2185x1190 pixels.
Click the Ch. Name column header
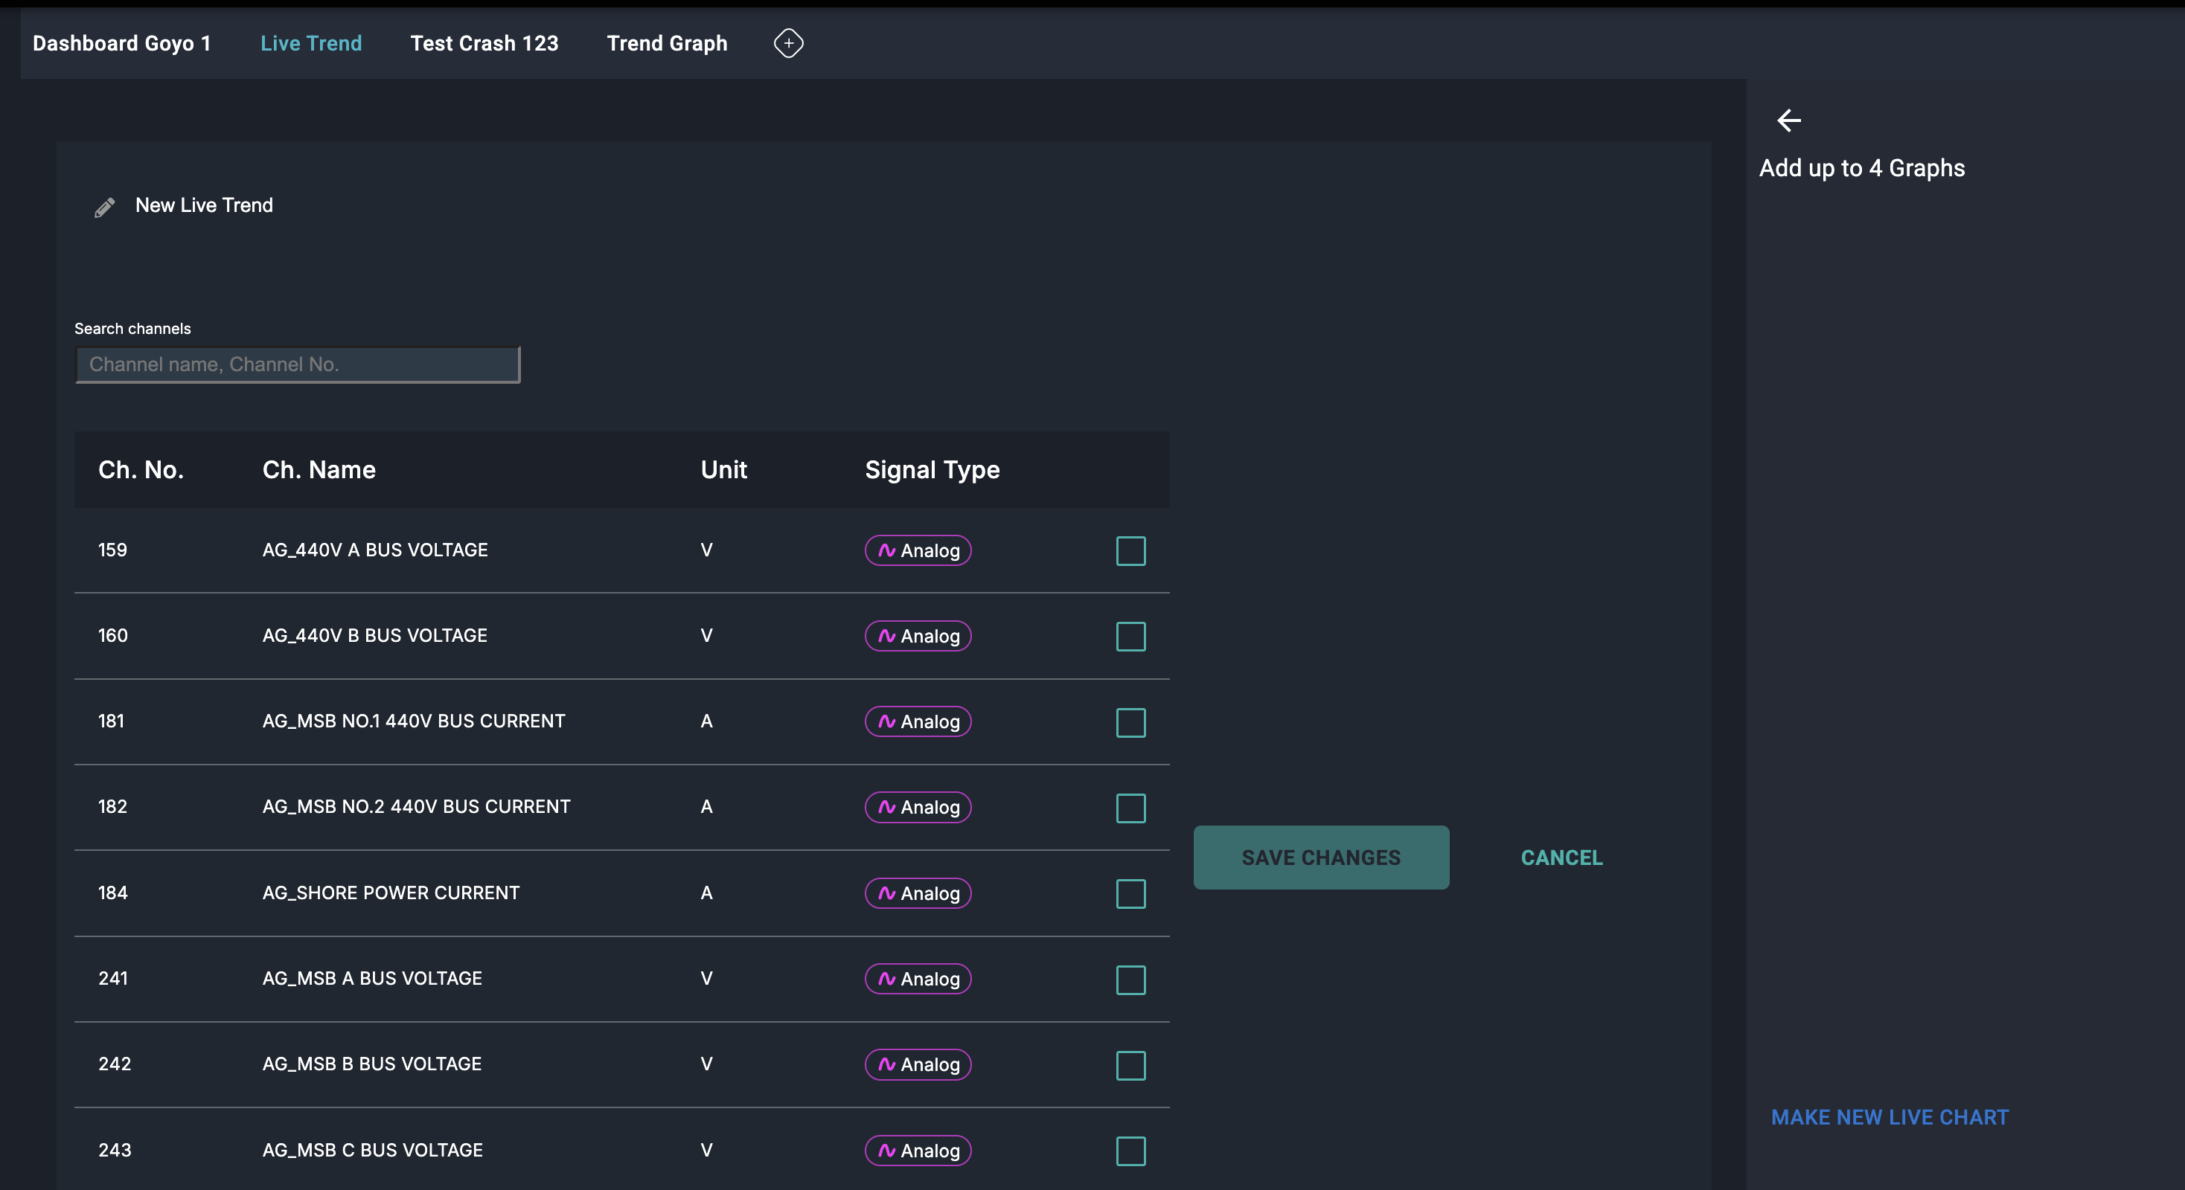tap(319, 469)
